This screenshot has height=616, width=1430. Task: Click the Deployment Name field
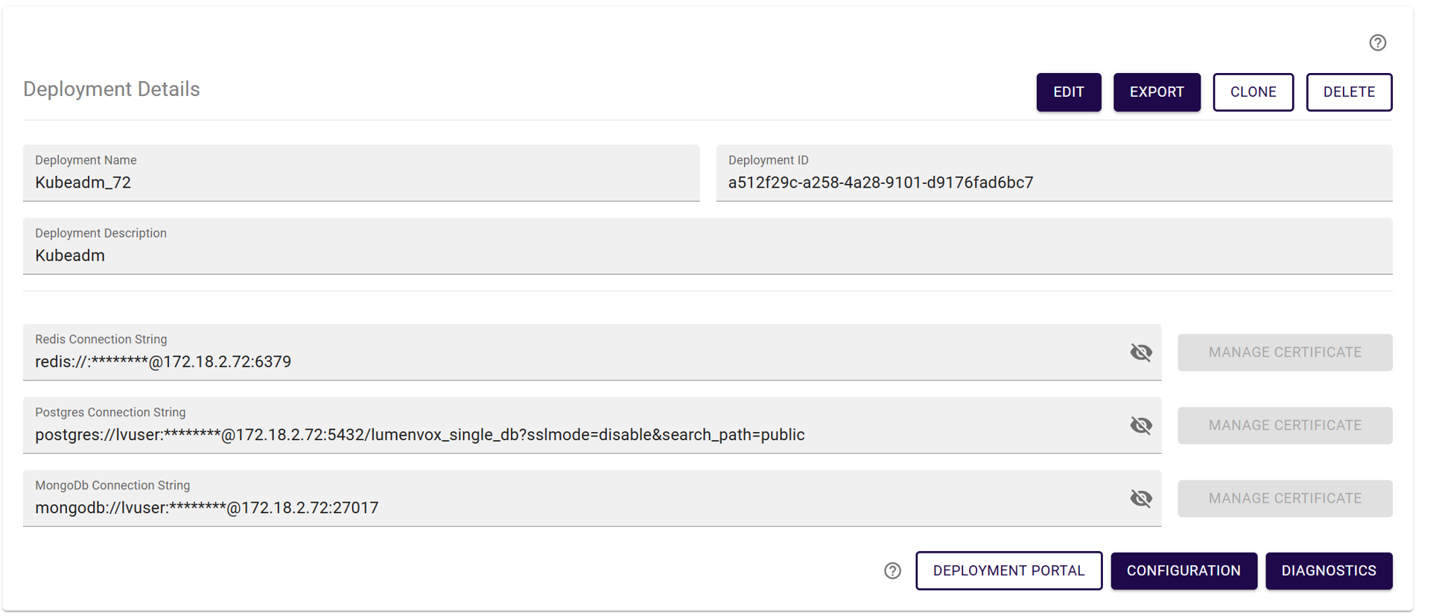coord(361,182)
